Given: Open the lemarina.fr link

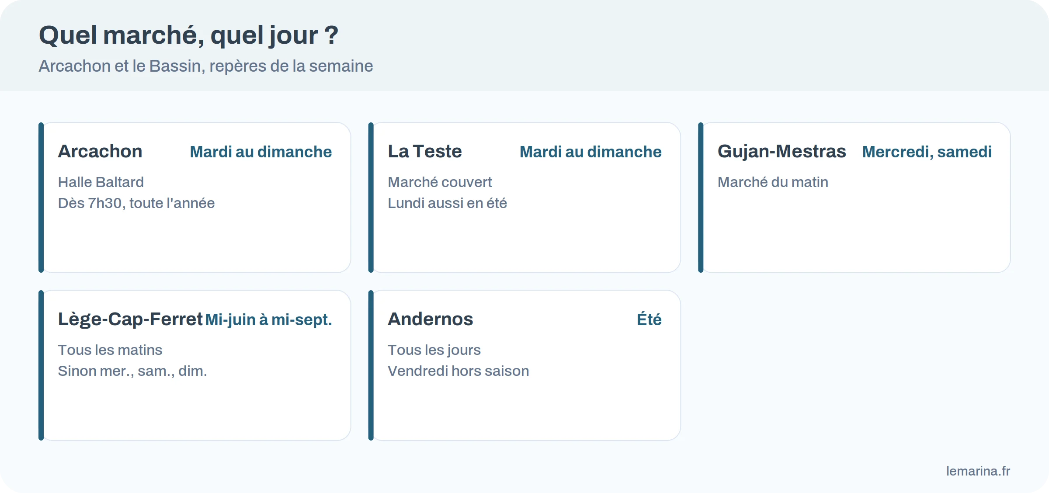Looking at the screenshot, I should 978,471.
